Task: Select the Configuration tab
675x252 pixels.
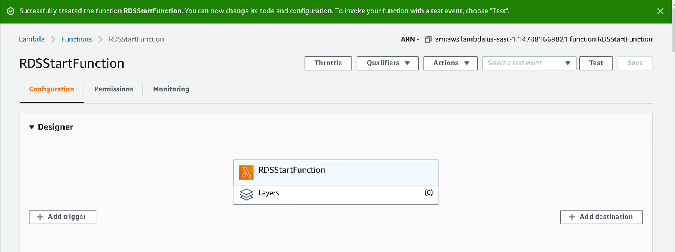Action: tap(52, 89)
